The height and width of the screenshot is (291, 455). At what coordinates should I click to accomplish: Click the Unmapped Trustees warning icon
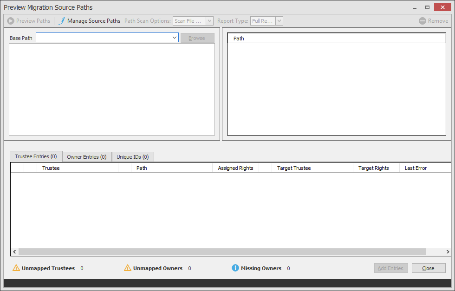[16, 268]
